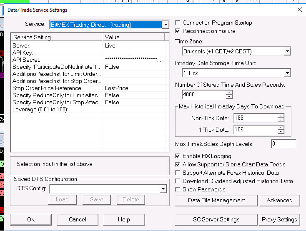Click the Advanced button
The image size is (306, 231).
(279, 200)
